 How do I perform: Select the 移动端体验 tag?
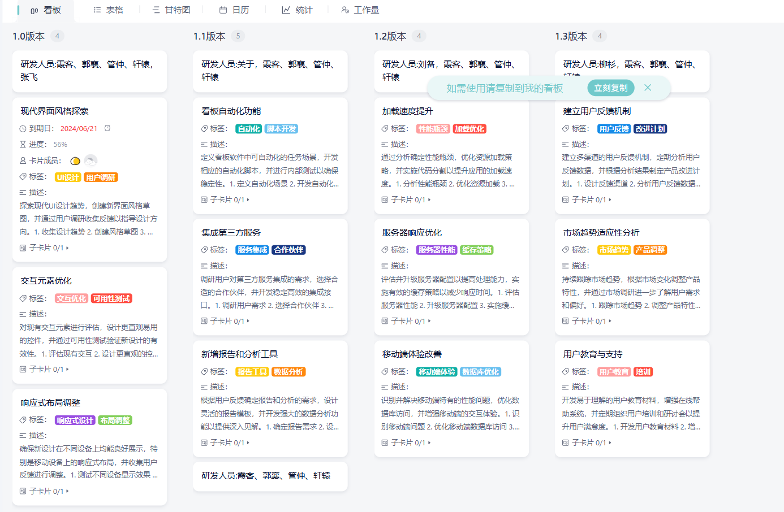(x=437, y=372)
